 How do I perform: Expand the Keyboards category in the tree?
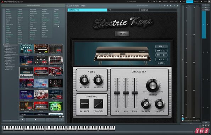tap(5, 57)
